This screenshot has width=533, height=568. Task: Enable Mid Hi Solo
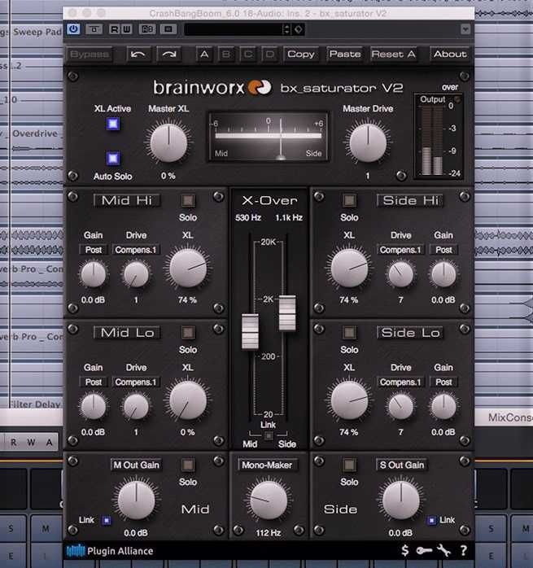[x=188, y=200]
